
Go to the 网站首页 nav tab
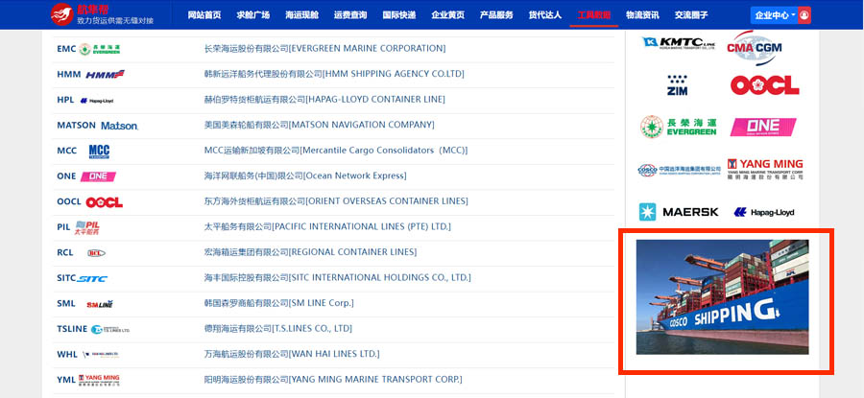[x=204, y=15]
